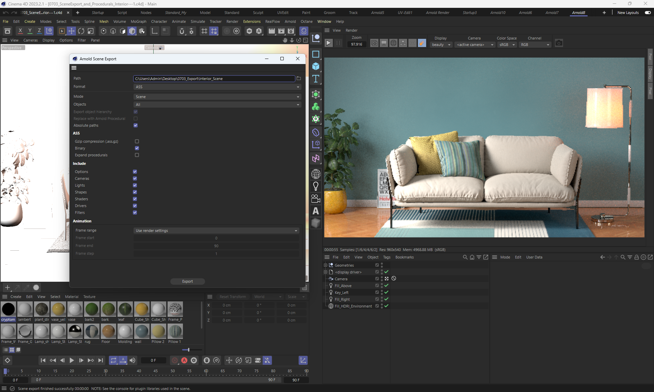
Task: Start the Arnold IPR render play button
Action: 328,43
